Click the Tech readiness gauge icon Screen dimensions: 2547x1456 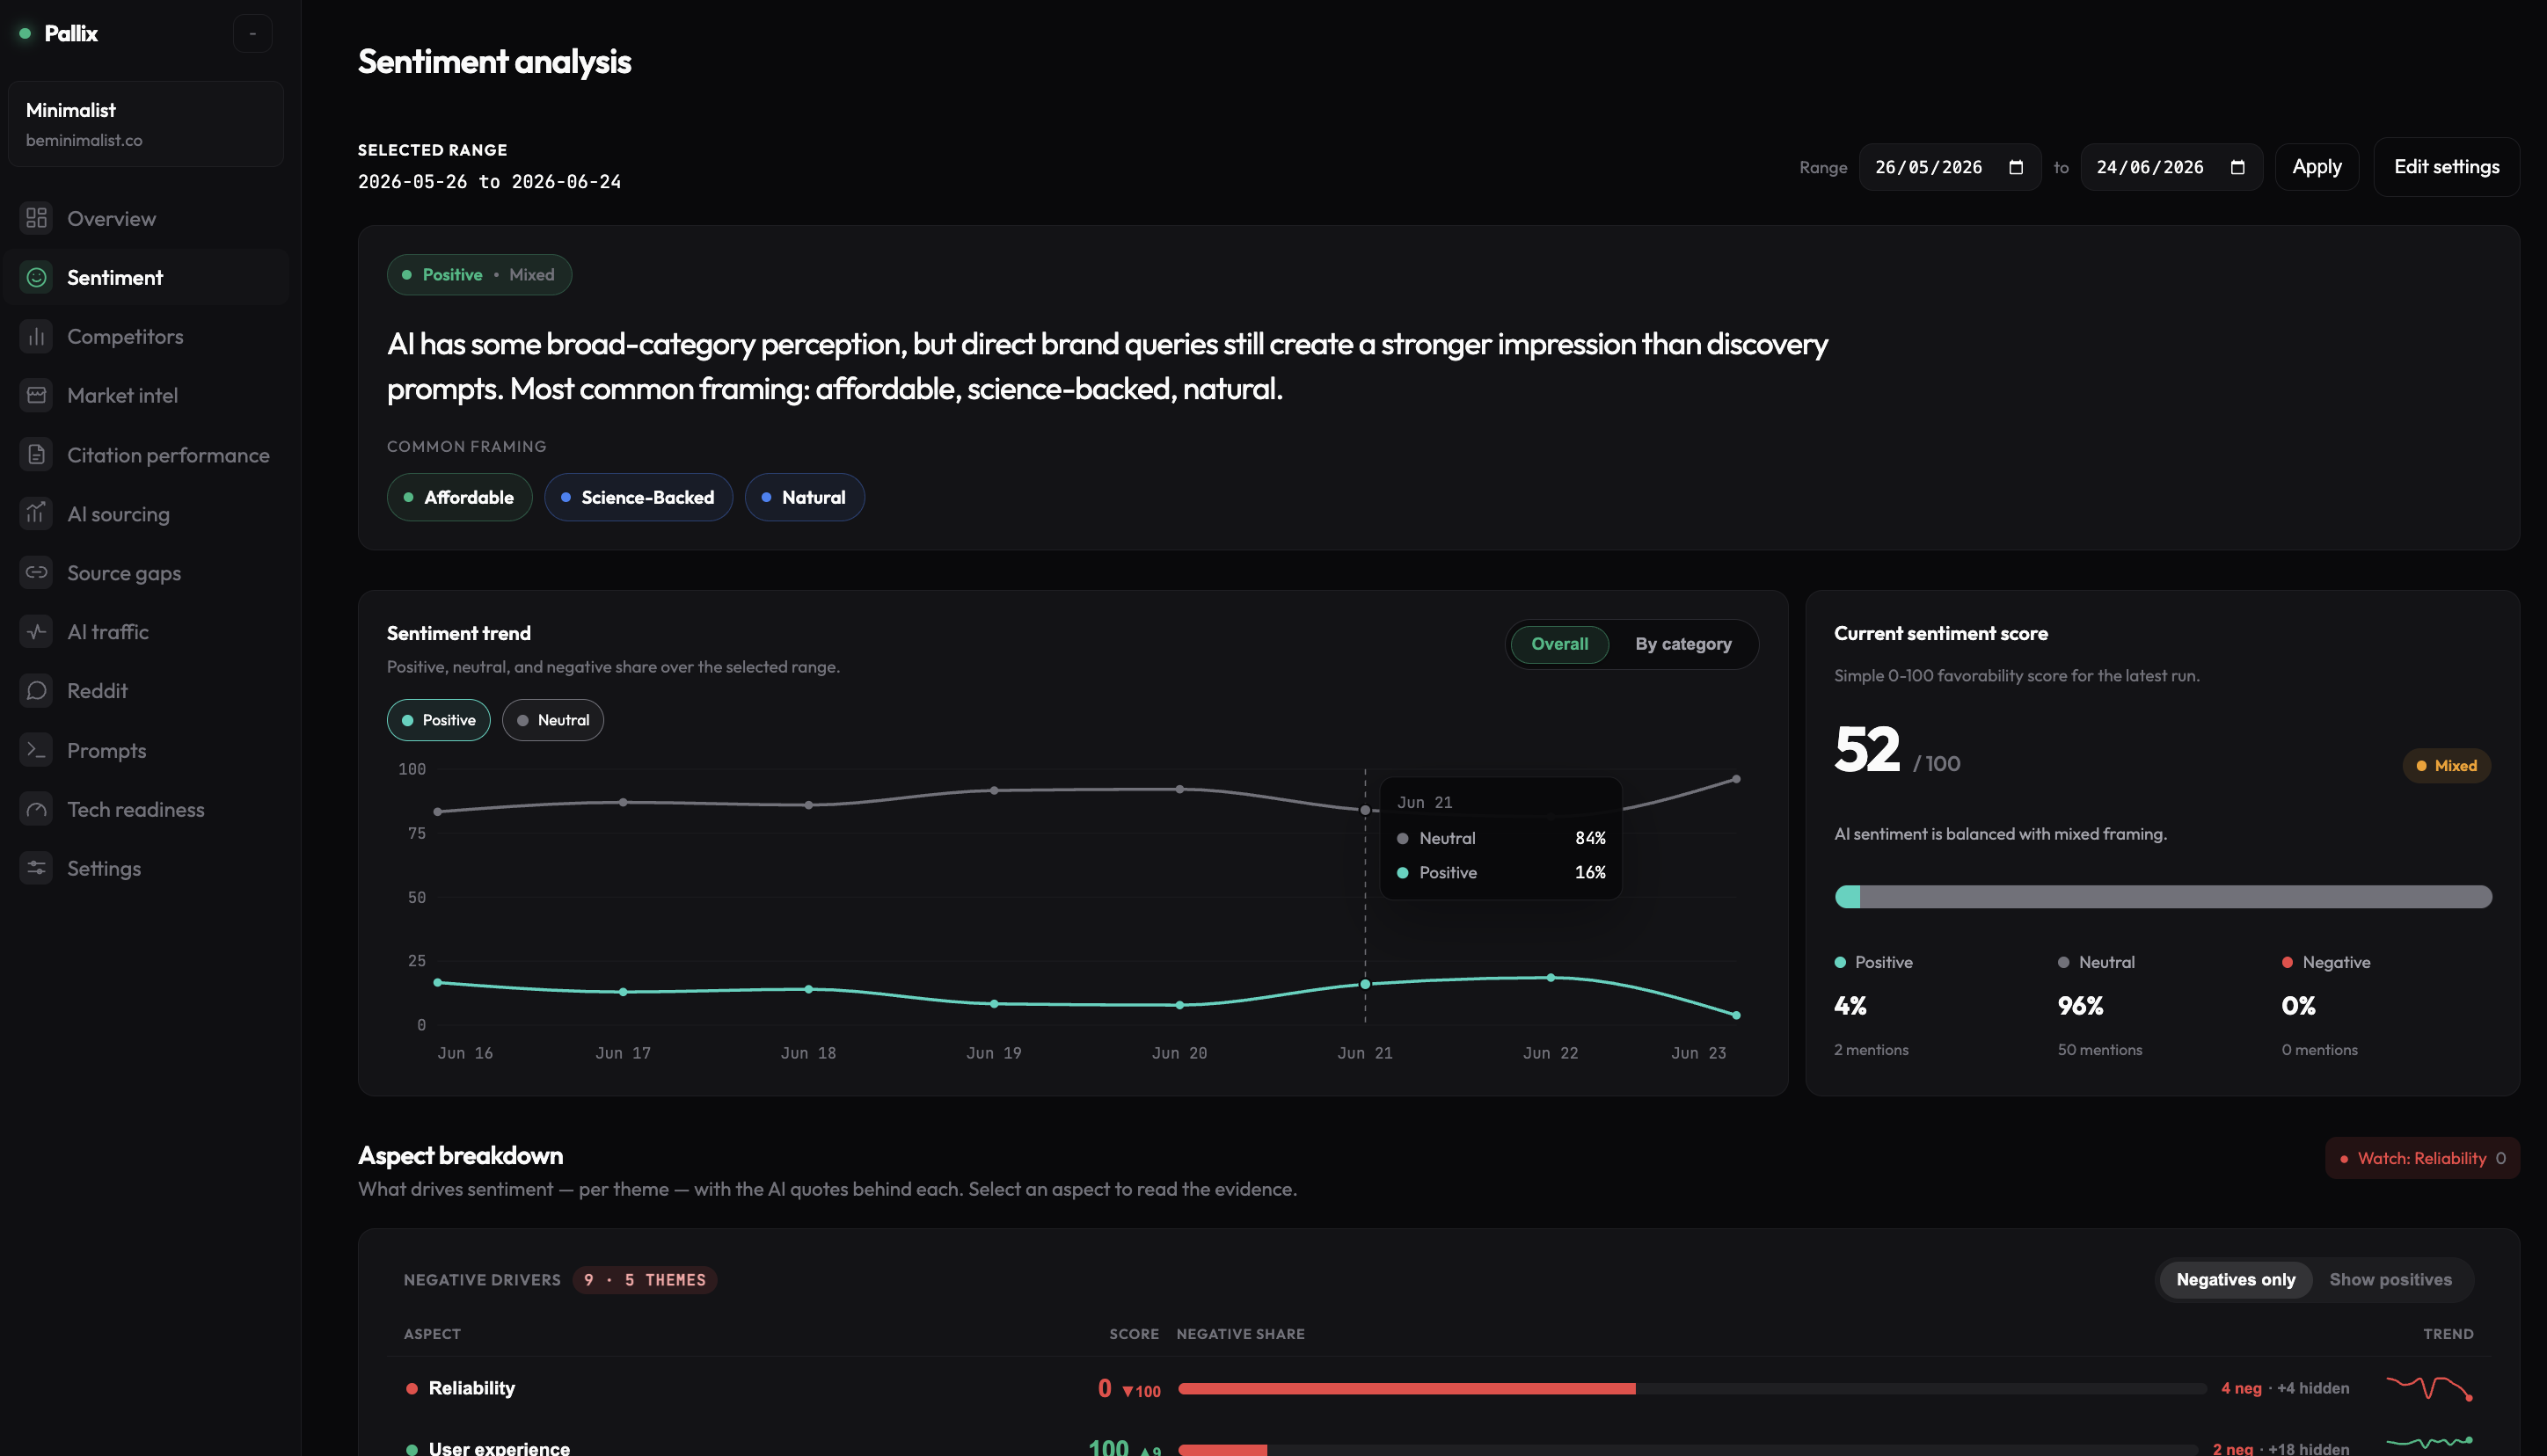tap(36, 809)
